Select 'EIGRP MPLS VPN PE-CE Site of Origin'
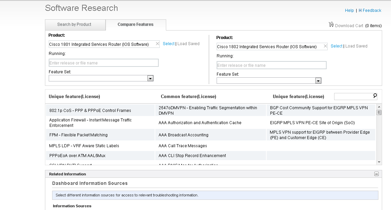Image resolution: width=391 pixels, height=210 pixels. point(312,123)
